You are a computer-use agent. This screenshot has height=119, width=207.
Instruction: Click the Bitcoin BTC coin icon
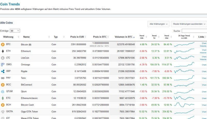[x=3, y=44]
